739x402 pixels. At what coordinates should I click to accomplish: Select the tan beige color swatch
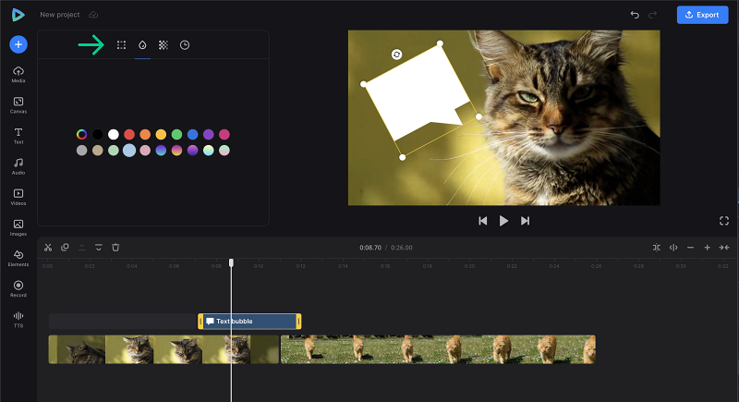coord(98,151)
